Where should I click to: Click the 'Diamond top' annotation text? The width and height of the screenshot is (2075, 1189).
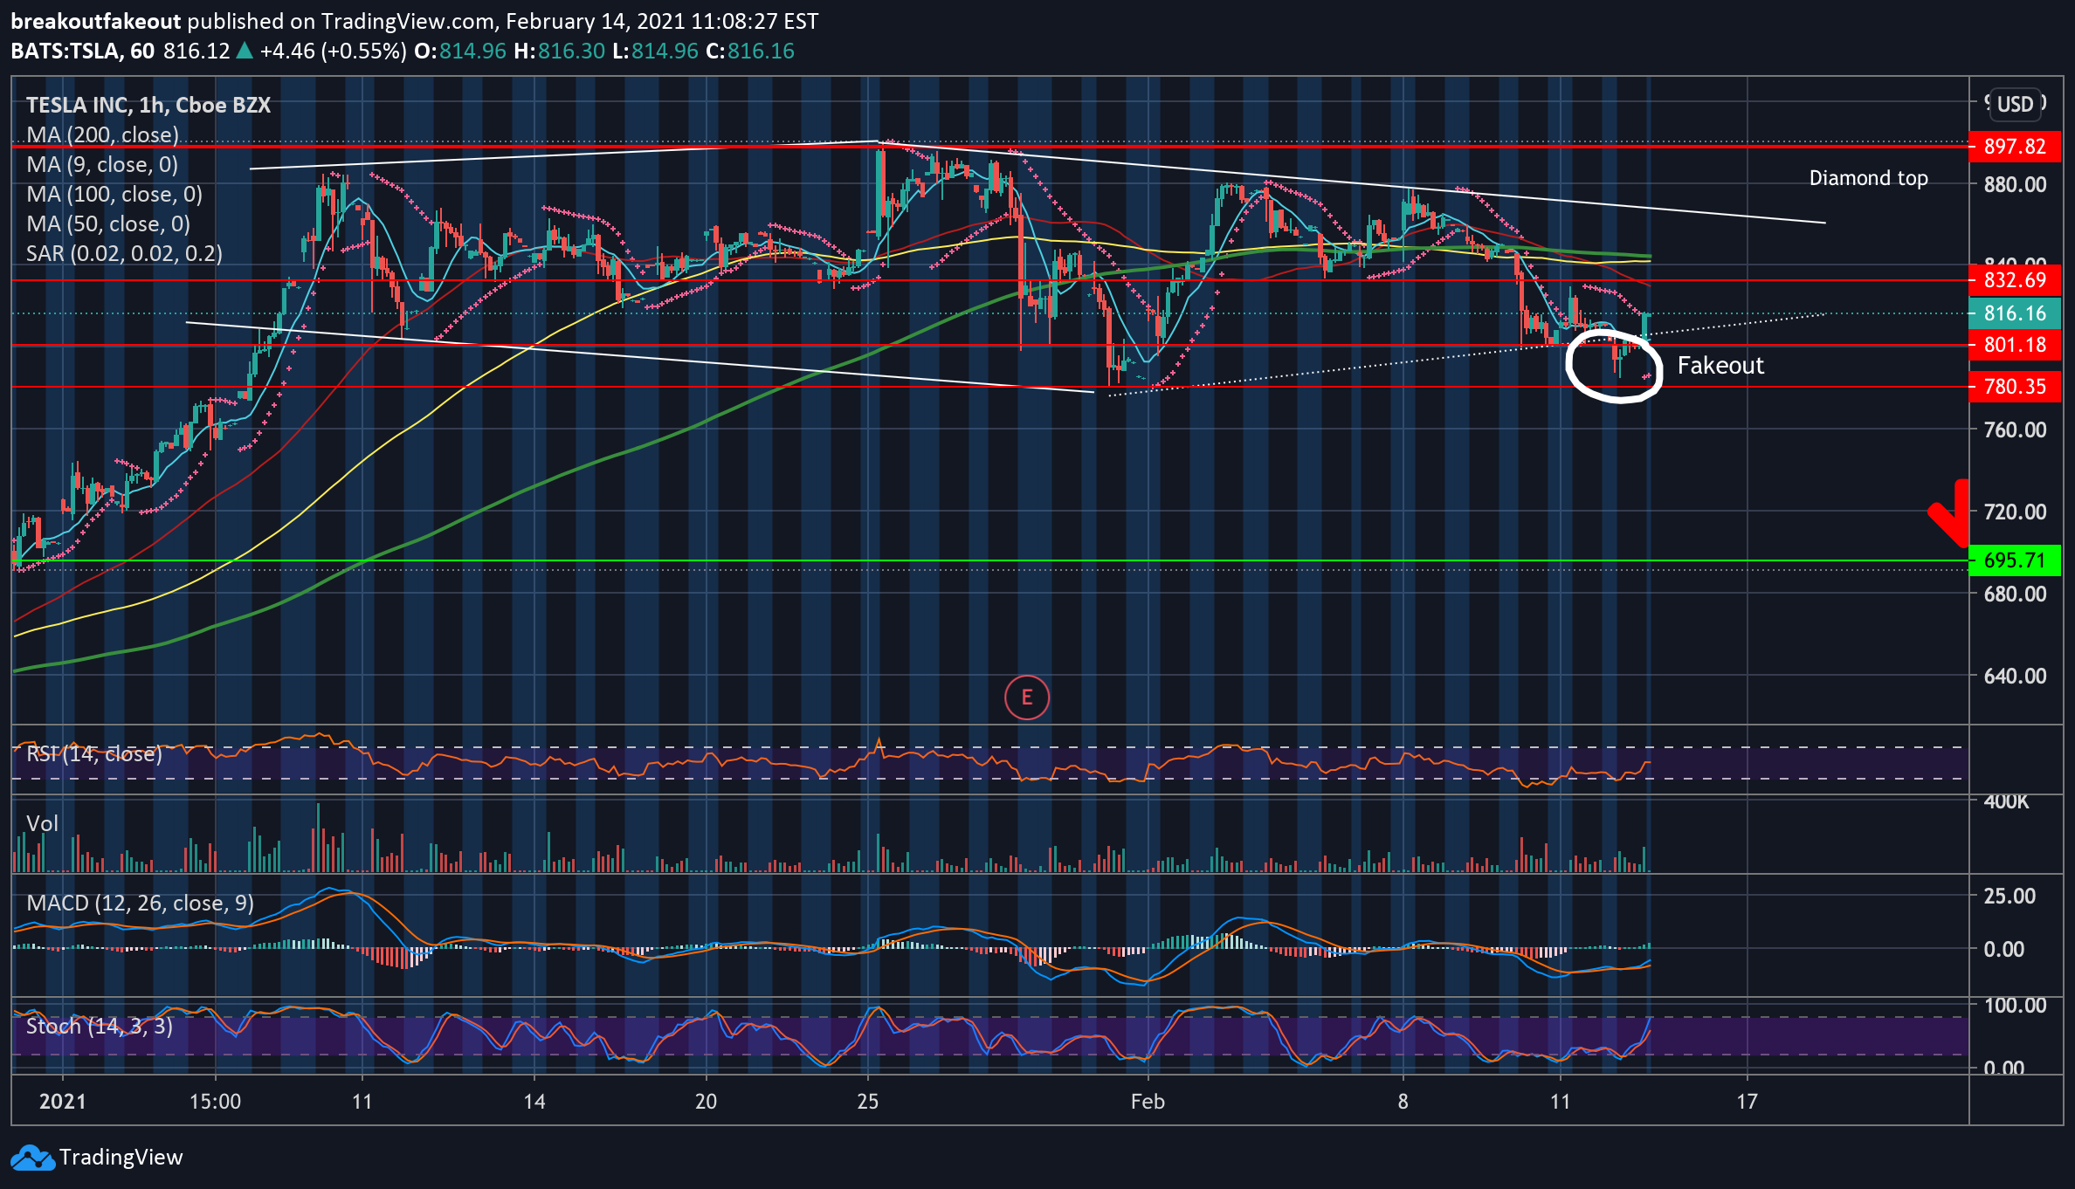(x=1868, y=178)
